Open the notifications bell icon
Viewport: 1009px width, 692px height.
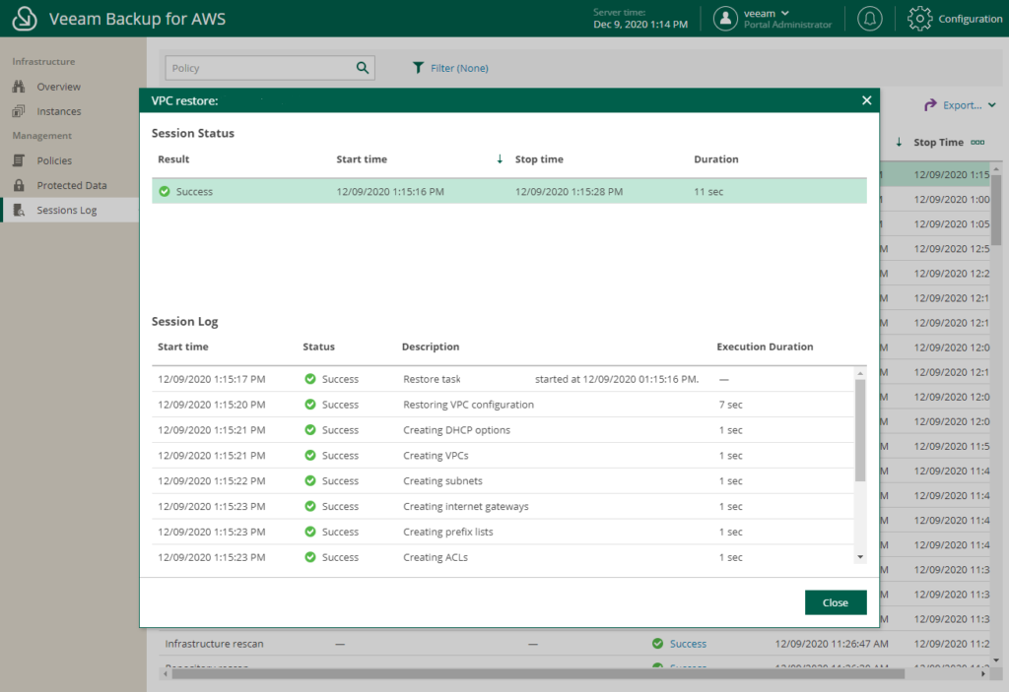(869, 19)
